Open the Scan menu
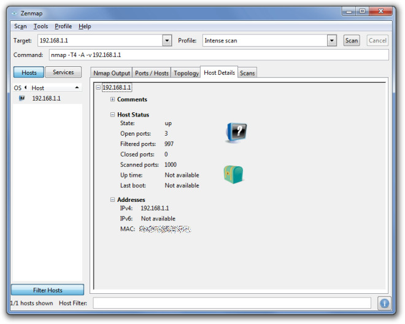This screenshot has height=324, width=405. click(20, 26)
